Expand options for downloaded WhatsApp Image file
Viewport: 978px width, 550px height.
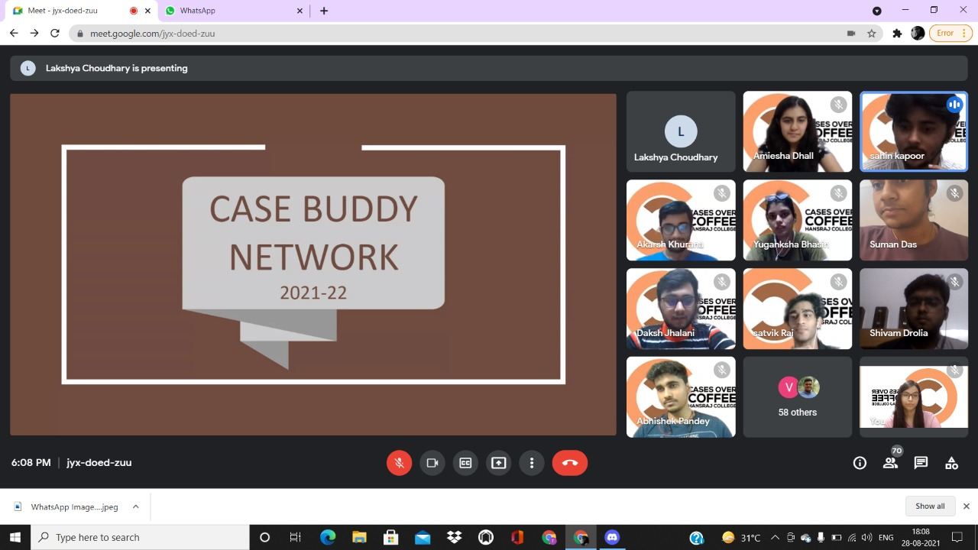click(135, 506)
